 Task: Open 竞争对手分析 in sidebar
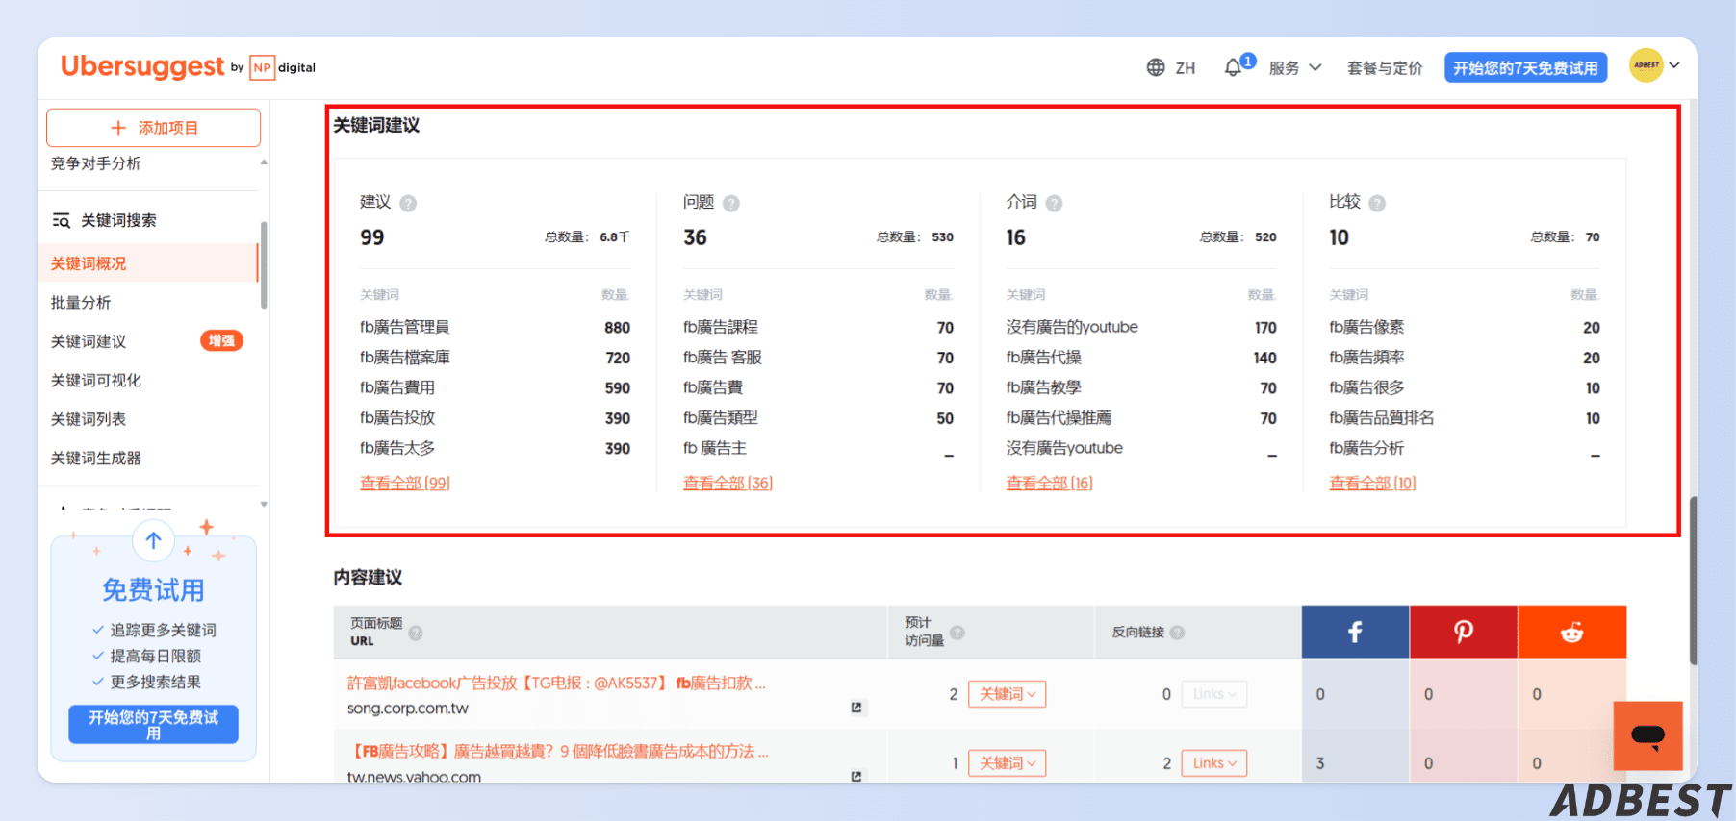point(96,163)
